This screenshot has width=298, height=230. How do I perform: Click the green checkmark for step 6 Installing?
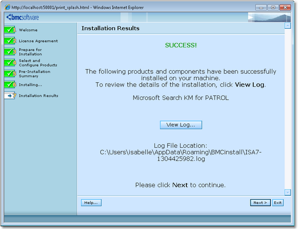[10, 84]
